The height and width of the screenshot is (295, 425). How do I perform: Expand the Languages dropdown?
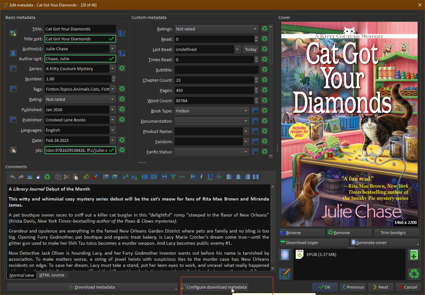pos(113,130)
